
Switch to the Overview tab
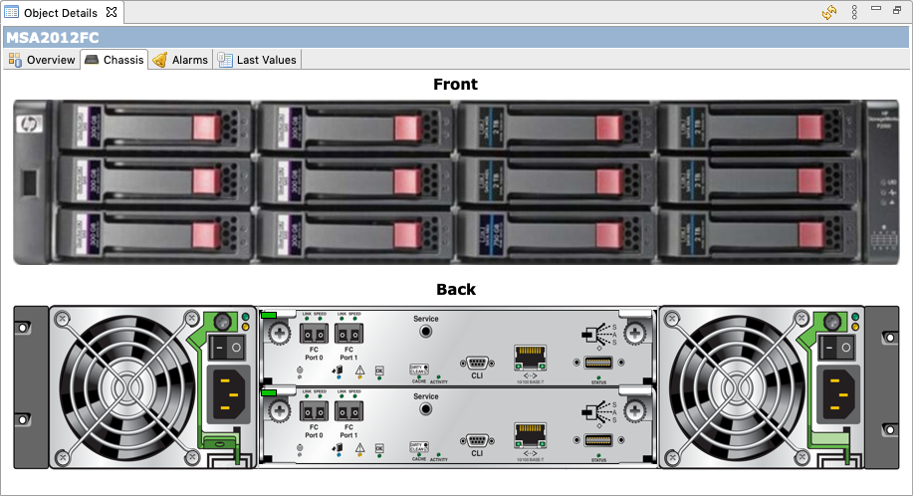coord(42,60)
